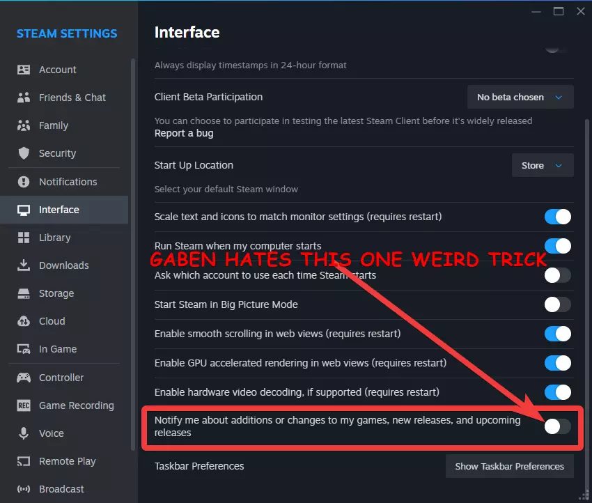Go to Game Recording settings
The width and height of the screenshot is (592, 503).
tap(64, 405)
